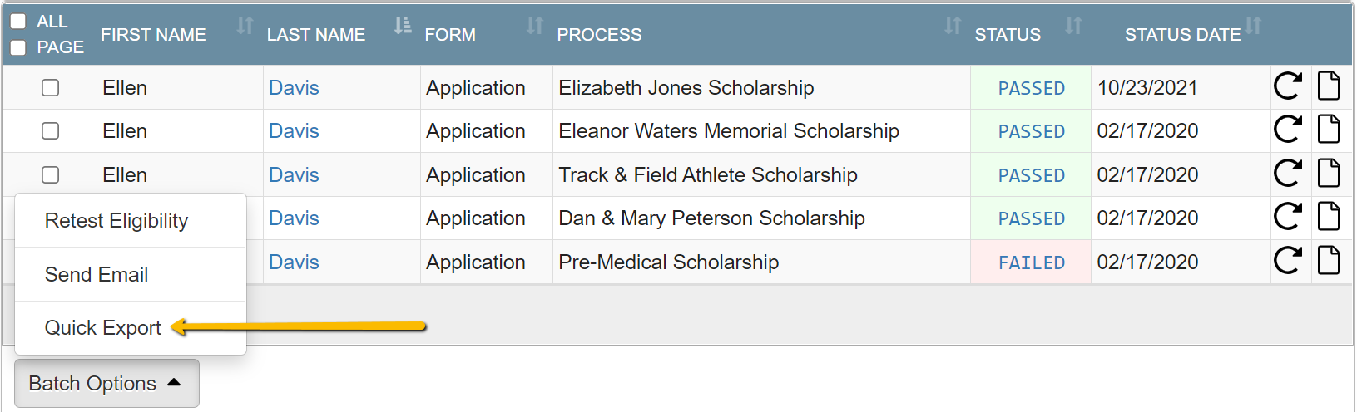Open document icon for Elizabeth Jones Scholarship
Image resolution: width=1357 pixels, height=412 pixels.
click(1329, 86)
